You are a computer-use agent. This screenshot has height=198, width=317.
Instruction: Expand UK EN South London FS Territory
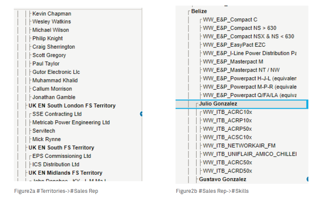(x=72, y=106)
